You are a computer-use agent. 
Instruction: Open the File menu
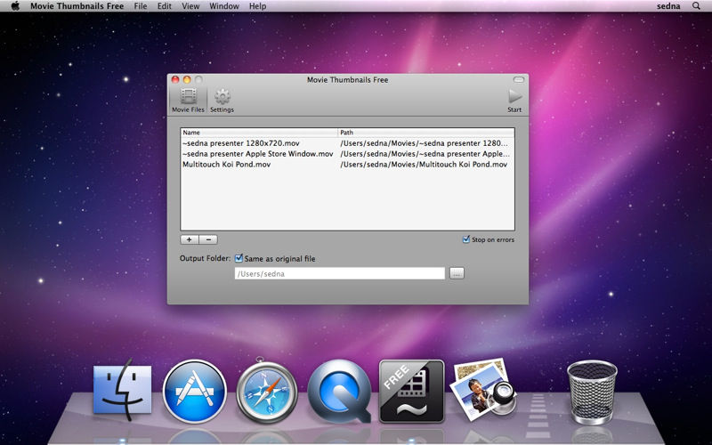141,6
